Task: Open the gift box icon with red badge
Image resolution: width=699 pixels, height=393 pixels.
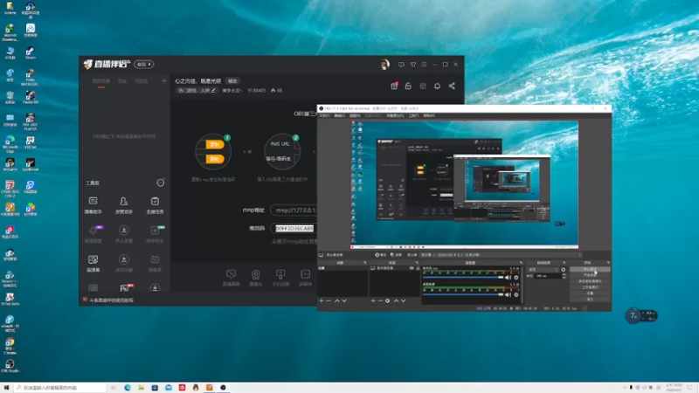Action: [394, 86]
